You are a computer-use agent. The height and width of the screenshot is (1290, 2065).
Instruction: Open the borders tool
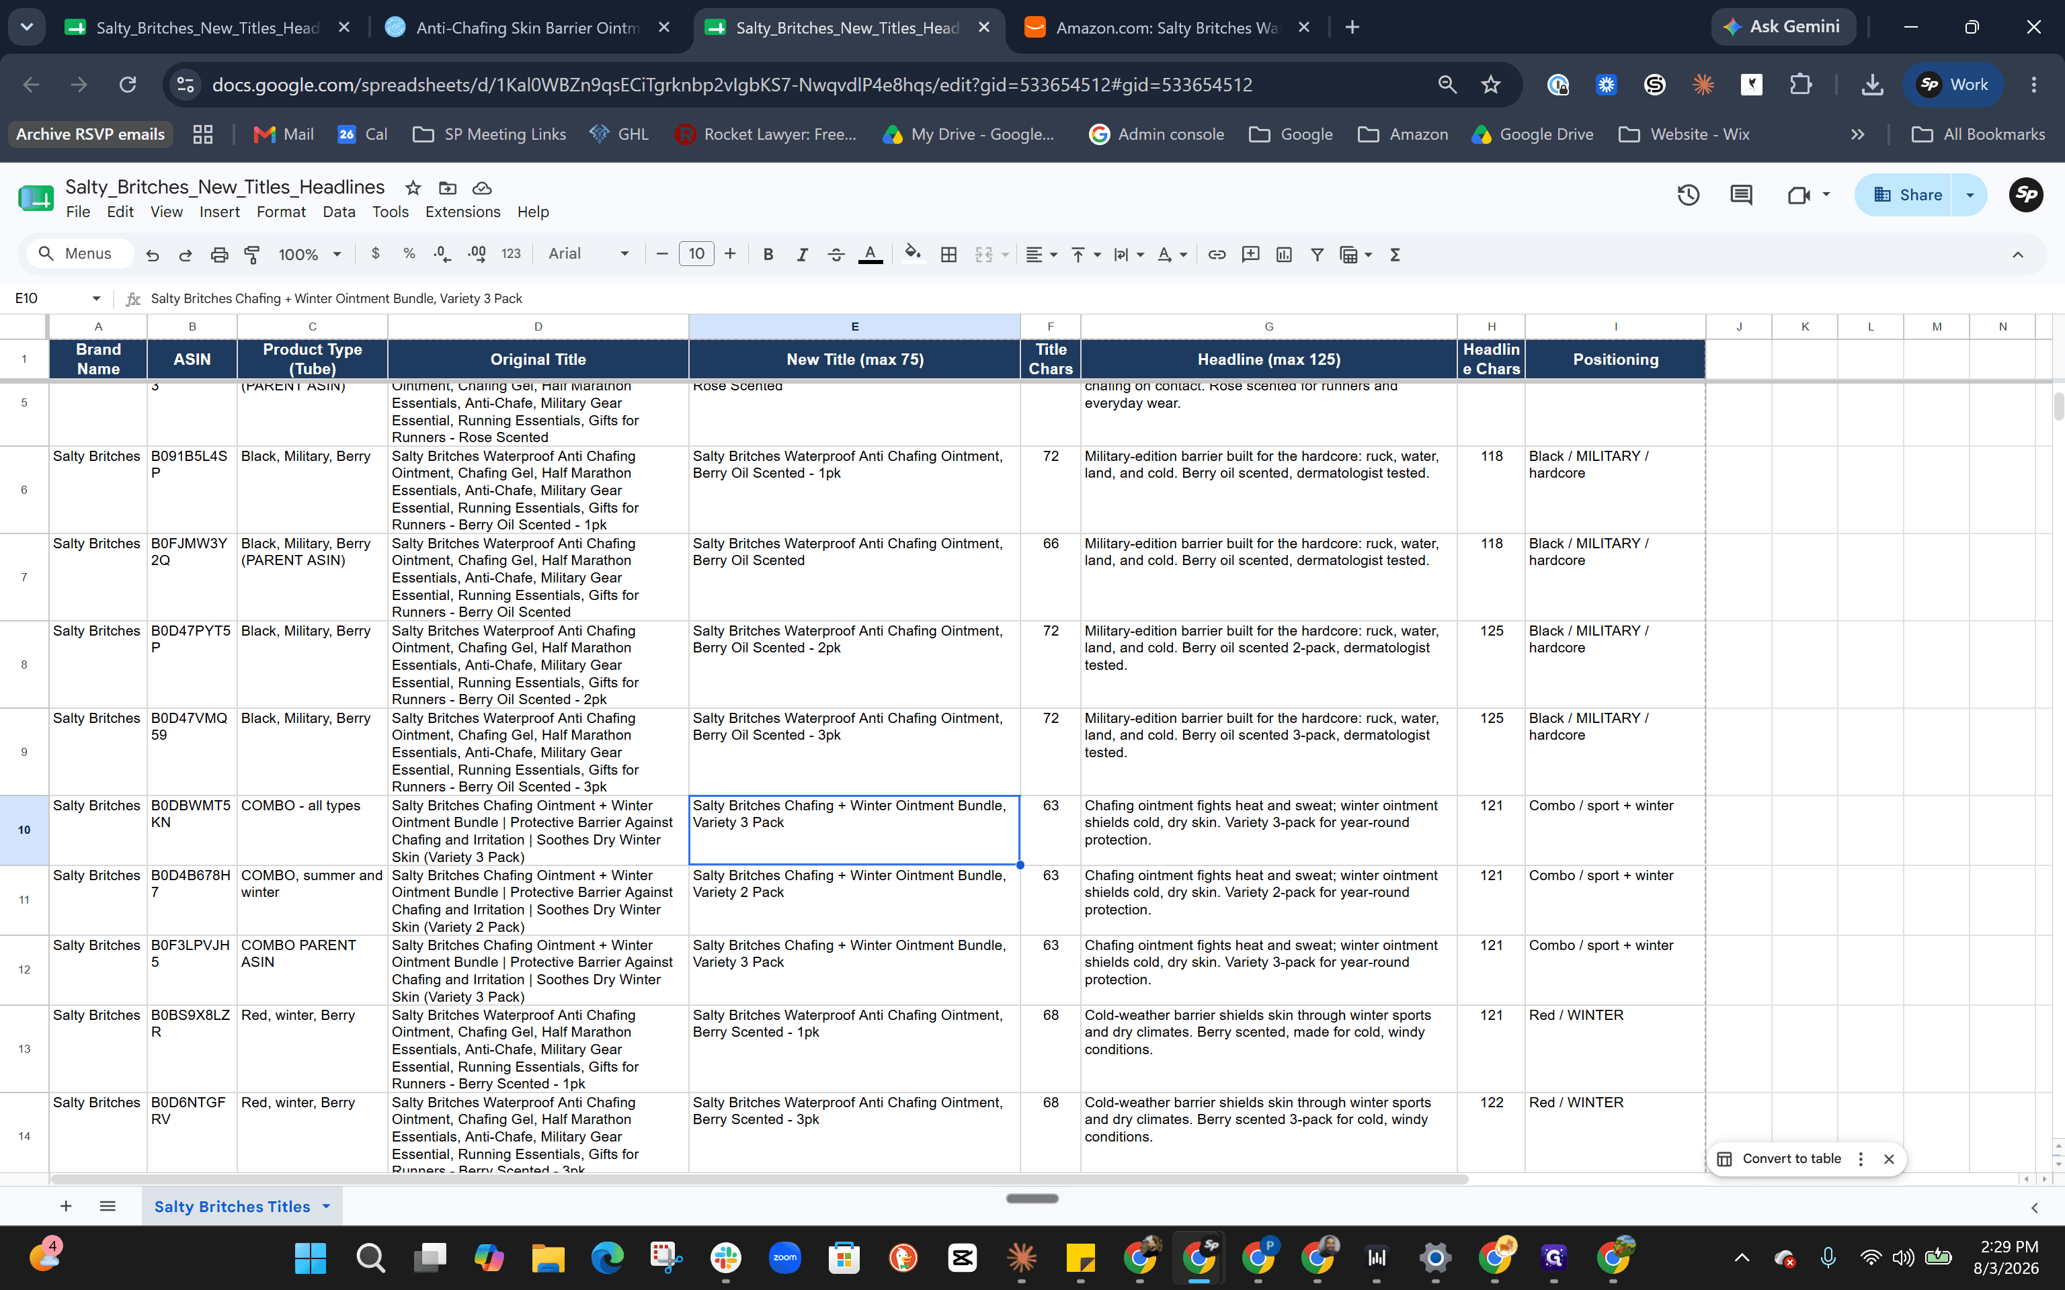point(948,254)
